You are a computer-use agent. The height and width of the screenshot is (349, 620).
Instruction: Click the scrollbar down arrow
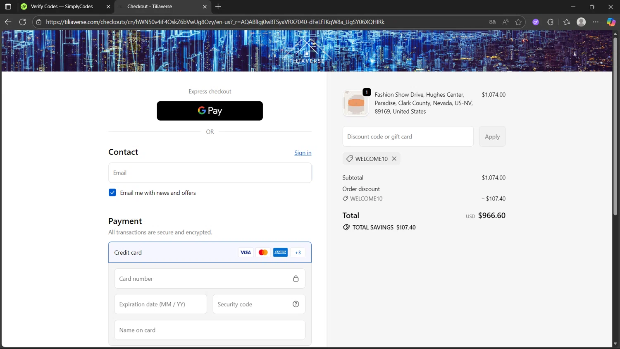(615, 344)
